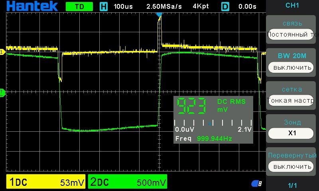Select the green 2DC 500mV channel box

tap(128, 182)
